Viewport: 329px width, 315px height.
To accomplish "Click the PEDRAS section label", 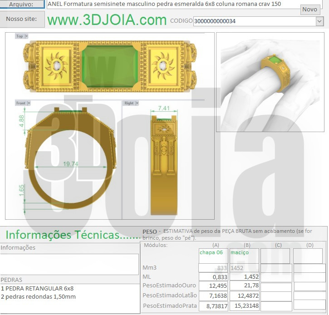I will coord(11,280).
